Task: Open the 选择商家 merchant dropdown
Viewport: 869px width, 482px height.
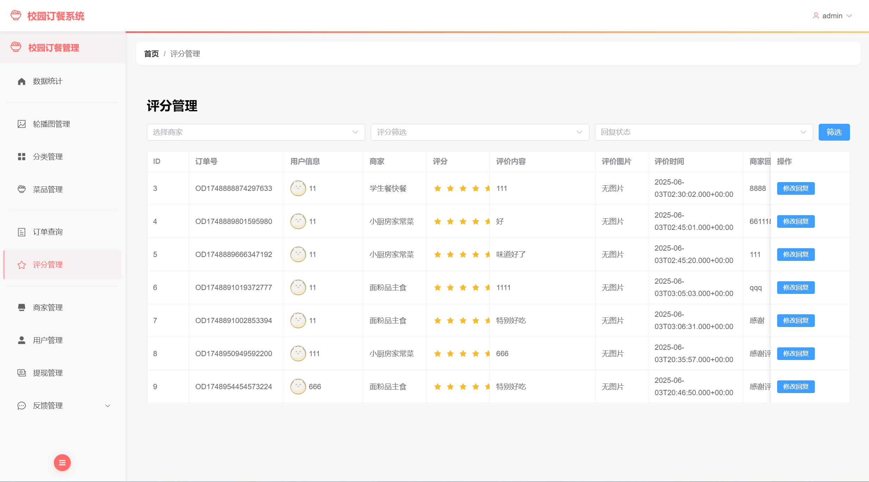Action: click(256, 132)
